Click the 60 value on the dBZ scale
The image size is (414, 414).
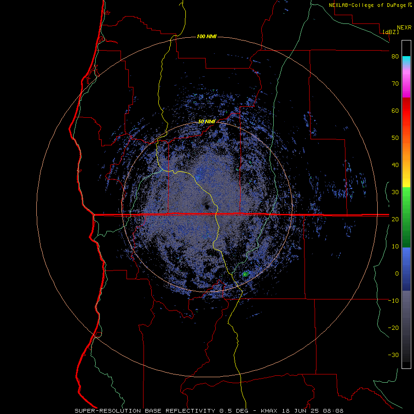pyautogui.click(x=395, y=110)
